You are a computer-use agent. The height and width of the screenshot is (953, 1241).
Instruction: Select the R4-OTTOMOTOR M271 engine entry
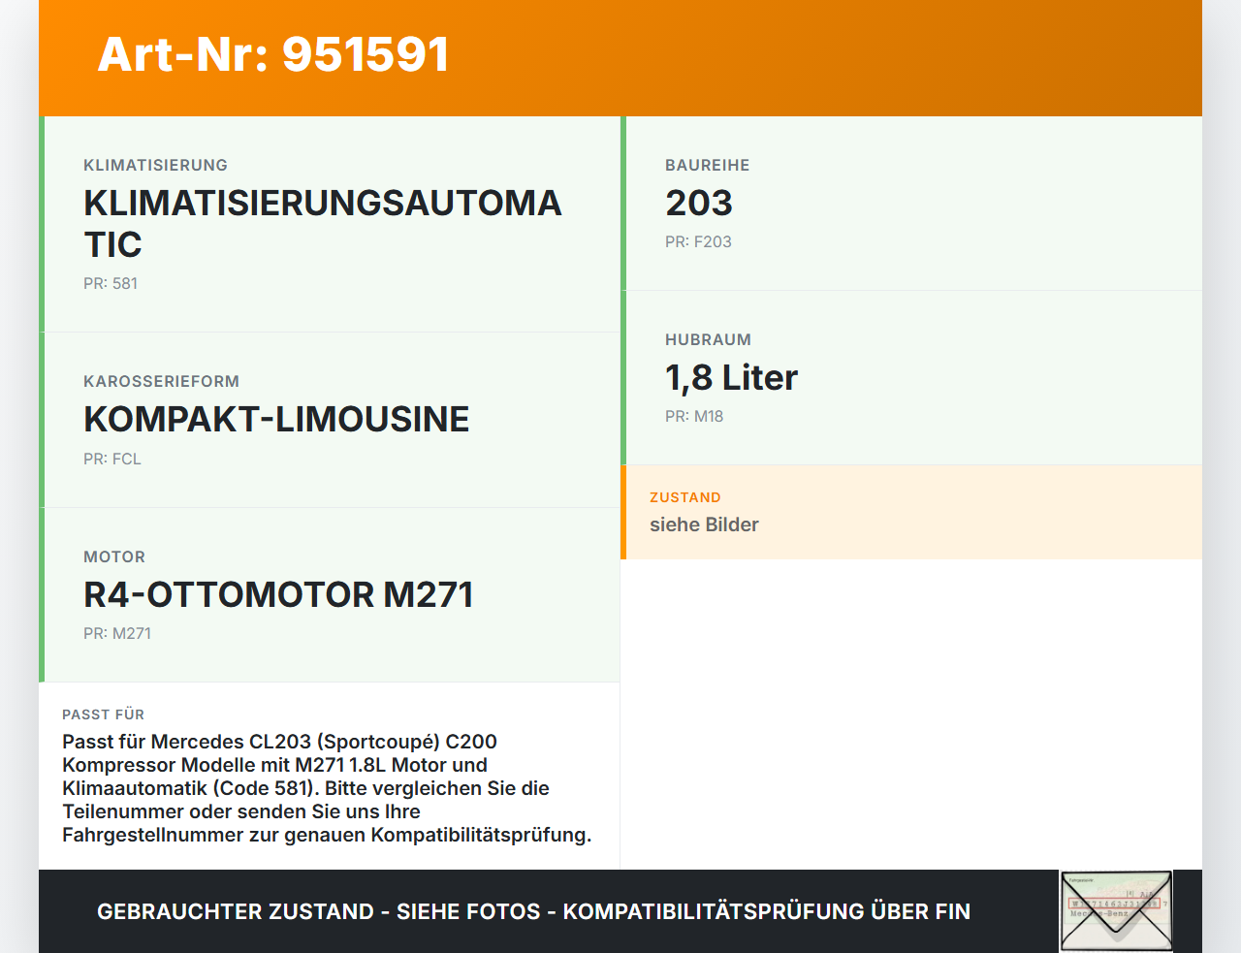(x=278, y=595)
